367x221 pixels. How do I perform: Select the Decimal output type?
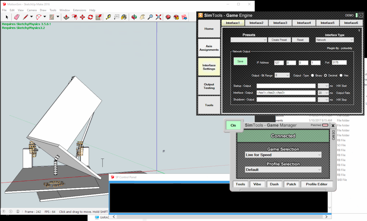tap(325, 75)
